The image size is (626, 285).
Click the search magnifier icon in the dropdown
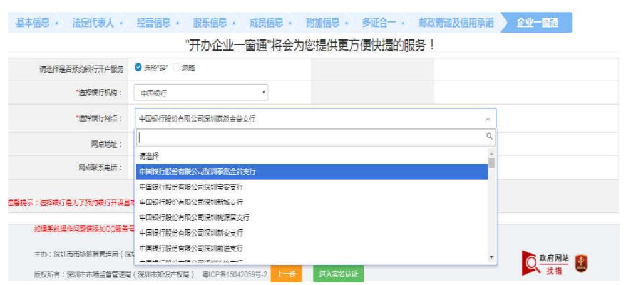(489, 136)
